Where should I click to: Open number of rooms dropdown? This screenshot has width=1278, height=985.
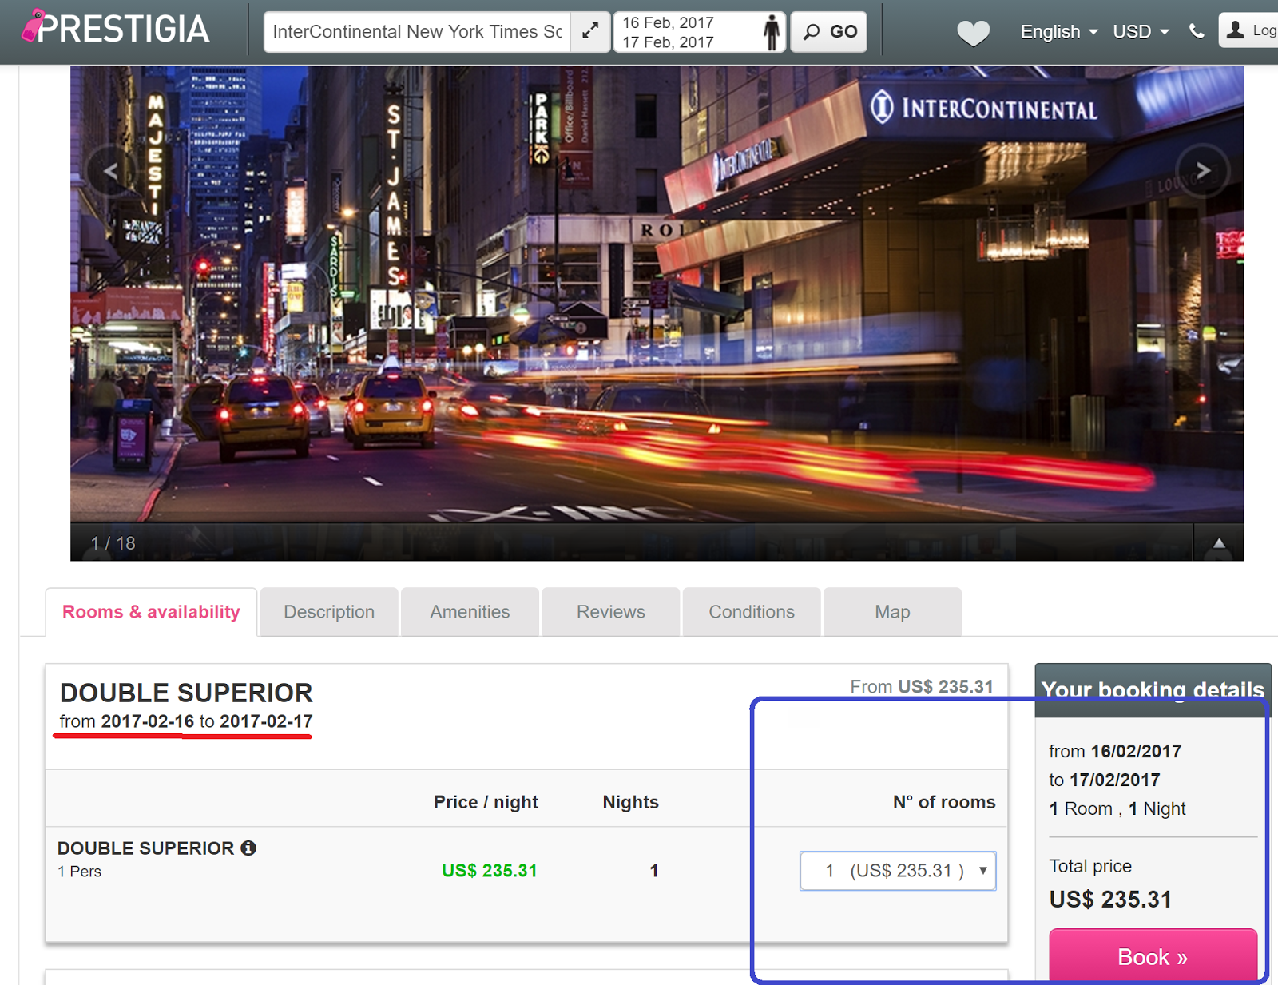tap(898, 870)
